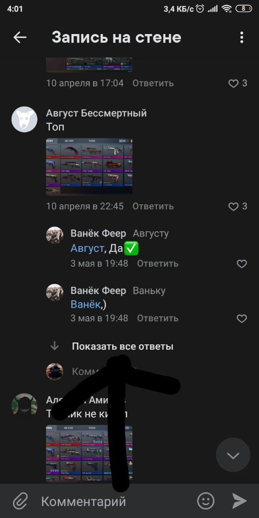The width and height of the screenshot is (259, 518).
Task: Like the 10 апреля 22:45 comment
Action: coord(233,207)
